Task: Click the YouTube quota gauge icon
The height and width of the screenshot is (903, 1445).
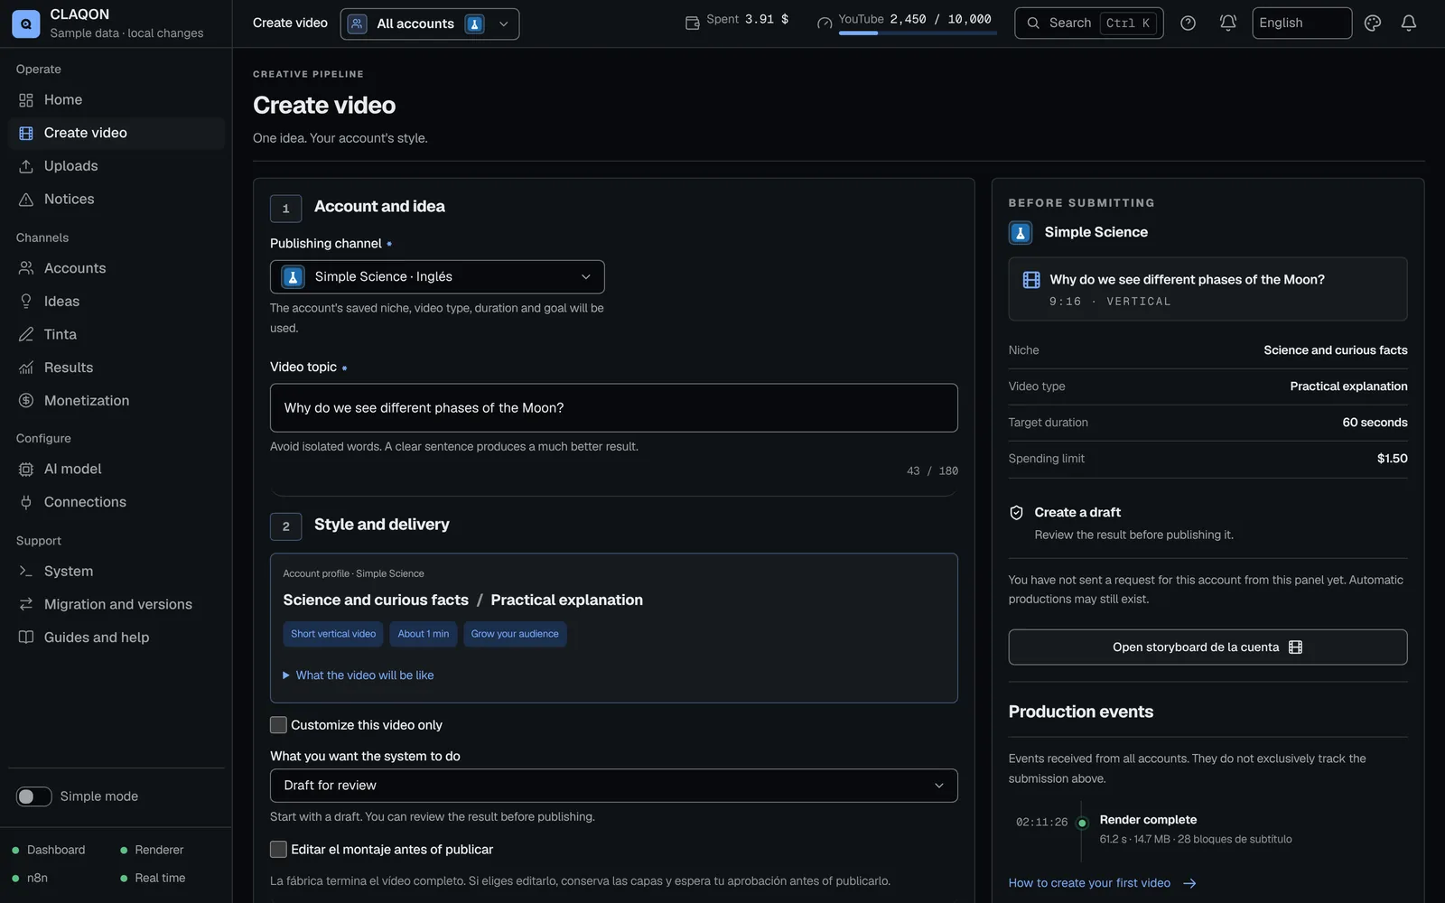Action: click(825, 23)
